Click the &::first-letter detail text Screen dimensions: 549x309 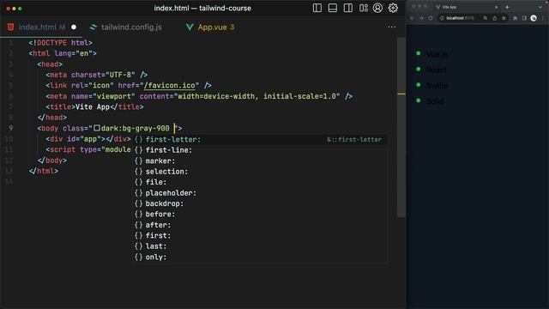tap(354, 139)
